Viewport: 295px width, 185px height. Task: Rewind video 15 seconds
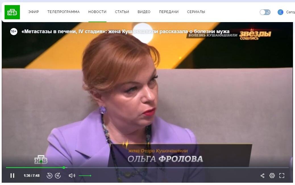click(x=49, y=176)
